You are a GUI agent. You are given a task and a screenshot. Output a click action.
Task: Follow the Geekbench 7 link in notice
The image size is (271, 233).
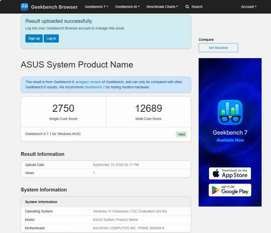[x=94, y=87]
